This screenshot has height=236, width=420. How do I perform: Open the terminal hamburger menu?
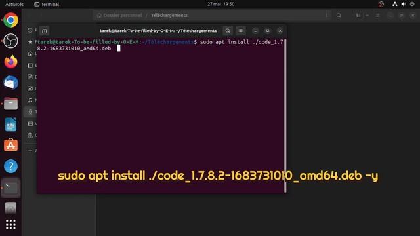[x=241, y=31]
